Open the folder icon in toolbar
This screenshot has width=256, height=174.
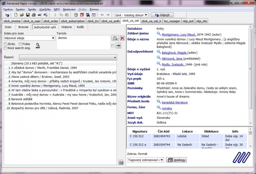[22, 15]
